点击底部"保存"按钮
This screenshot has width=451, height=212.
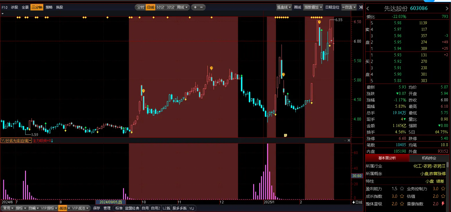97,208
